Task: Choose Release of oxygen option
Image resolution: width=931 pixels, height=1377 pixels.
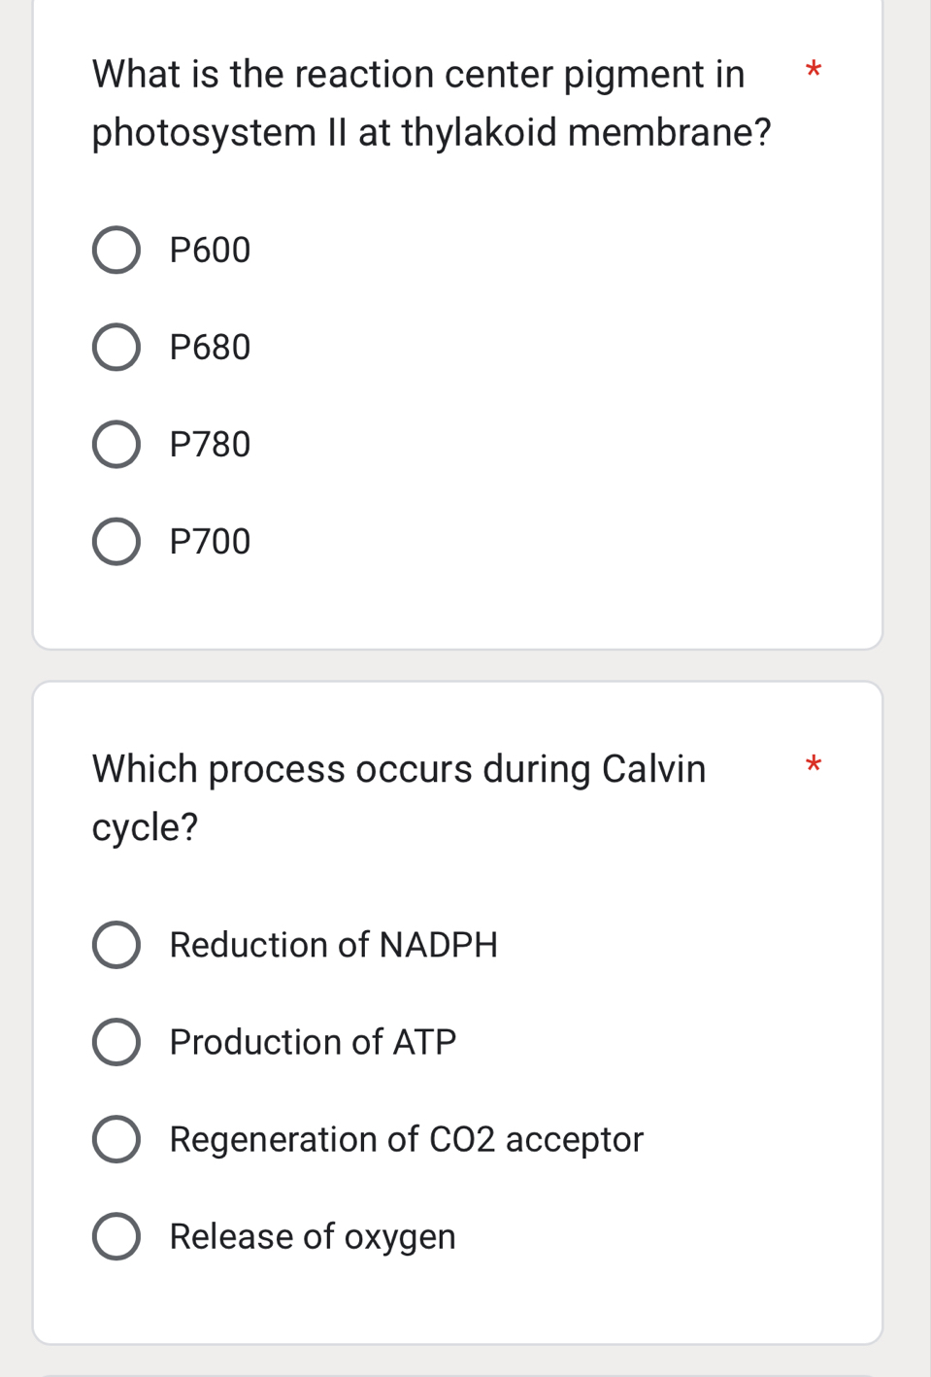Action: click(116, 1236)
